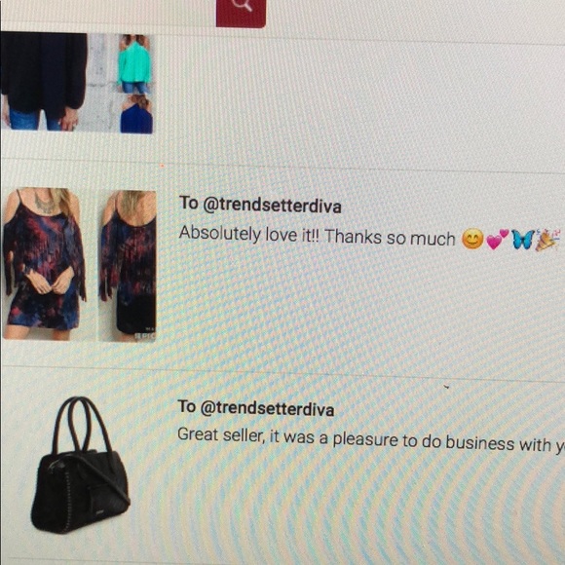Open the black handbag listing thumbnail
The height and width of the screenshot is (565, 565).
pyautogui.click(x=80, y=466)
